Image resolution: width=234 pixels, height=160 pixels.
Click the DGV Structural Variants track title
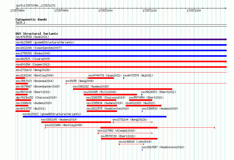tap(37, 34)
